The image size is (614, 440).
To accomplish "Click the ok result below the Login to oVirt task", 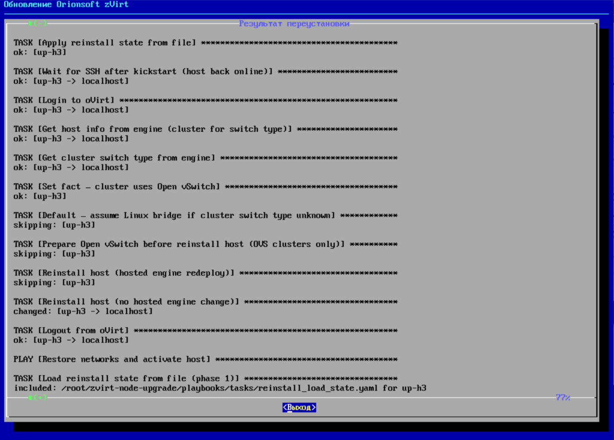I will 71,110.
